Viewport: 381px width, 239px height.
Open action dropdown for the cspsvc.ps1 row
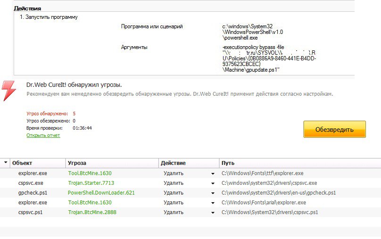tap(213, 213)
